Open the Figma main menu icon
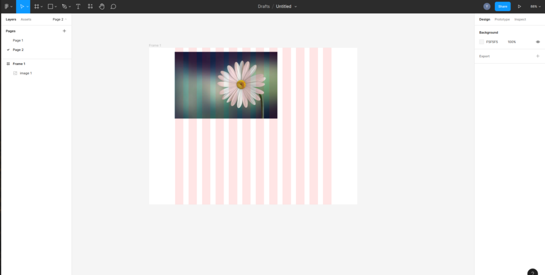This screenshot has height=275, width=545. tap(7, 6)
